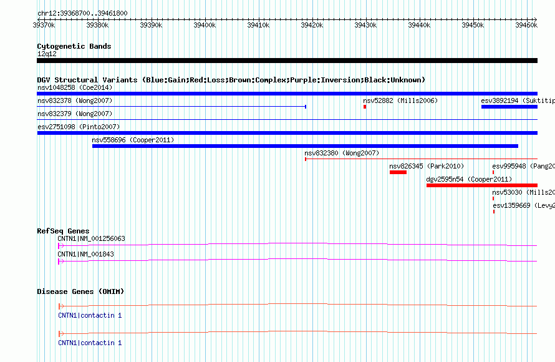Click the nsv1048258 (Coe2014) variant bar
The height and width of the screenshot is (362, 555).
pyautogui.click(x=287, y=94)
